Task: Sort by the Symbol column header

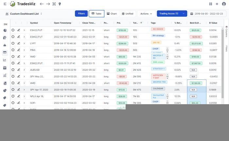Action: pos(34,23)
